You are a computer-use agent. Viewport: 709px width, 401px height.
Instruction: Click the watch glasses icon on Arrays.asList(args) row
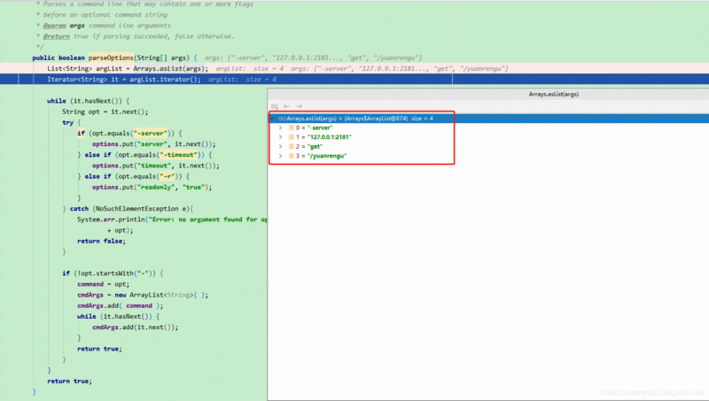point(282,119)
